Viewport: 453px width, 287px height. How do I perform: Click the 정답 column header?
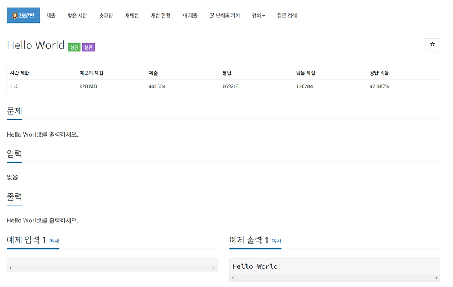pyautogui.click(x=226, y=73)
